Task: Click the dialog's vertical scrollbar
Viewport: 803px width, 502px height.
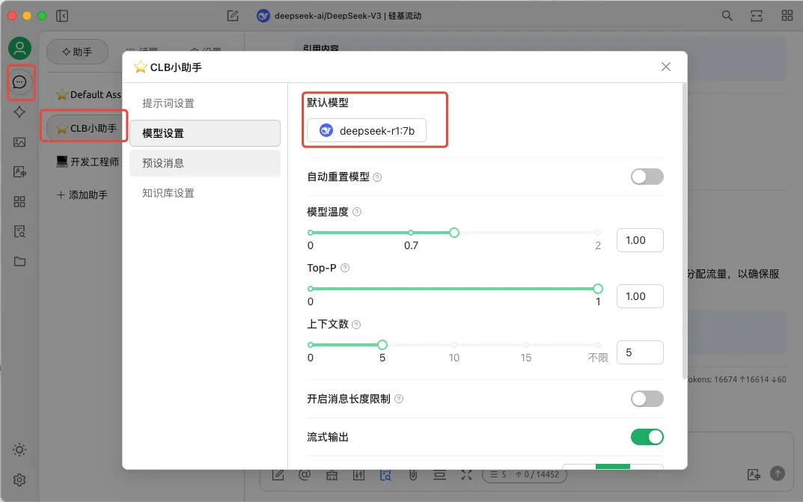Action: tap(685, 231)
